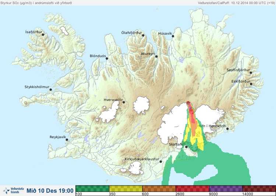Click the 'Blönduós' map label
Image resolution: width=276 pixels, height=196 pixels.
tap(98, 56)
